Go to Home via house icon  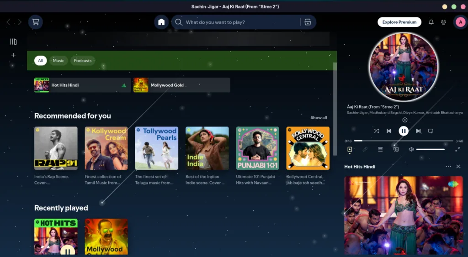(161, 22)
